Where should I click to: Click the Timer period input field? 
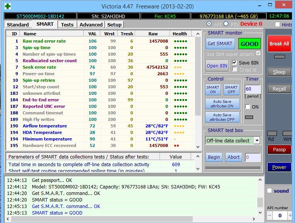(253, 89)
